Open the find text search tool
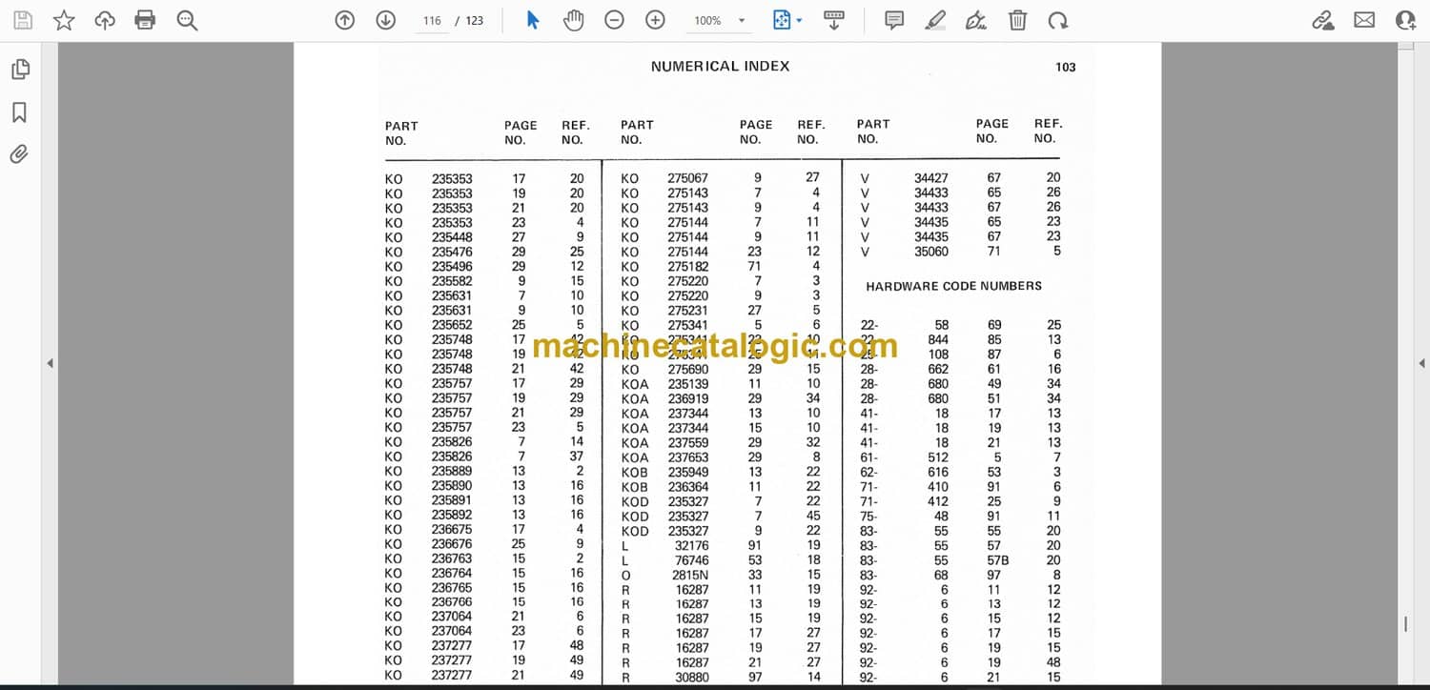 tap(187, 20)
